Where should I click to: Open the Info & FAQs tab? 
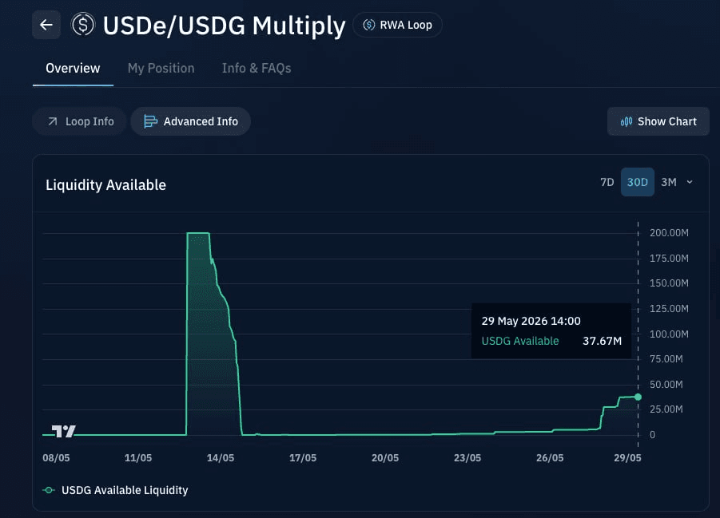[x=257, y=69]
